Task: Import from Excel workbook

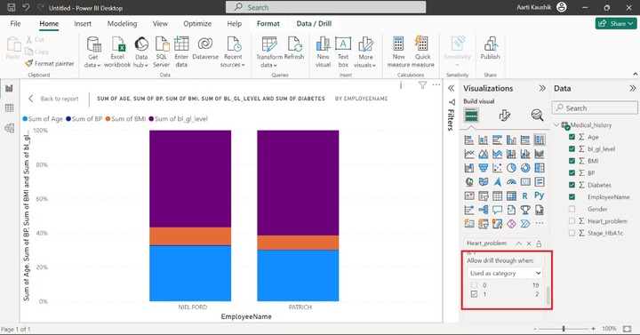Action: click(x=117, y=52)
